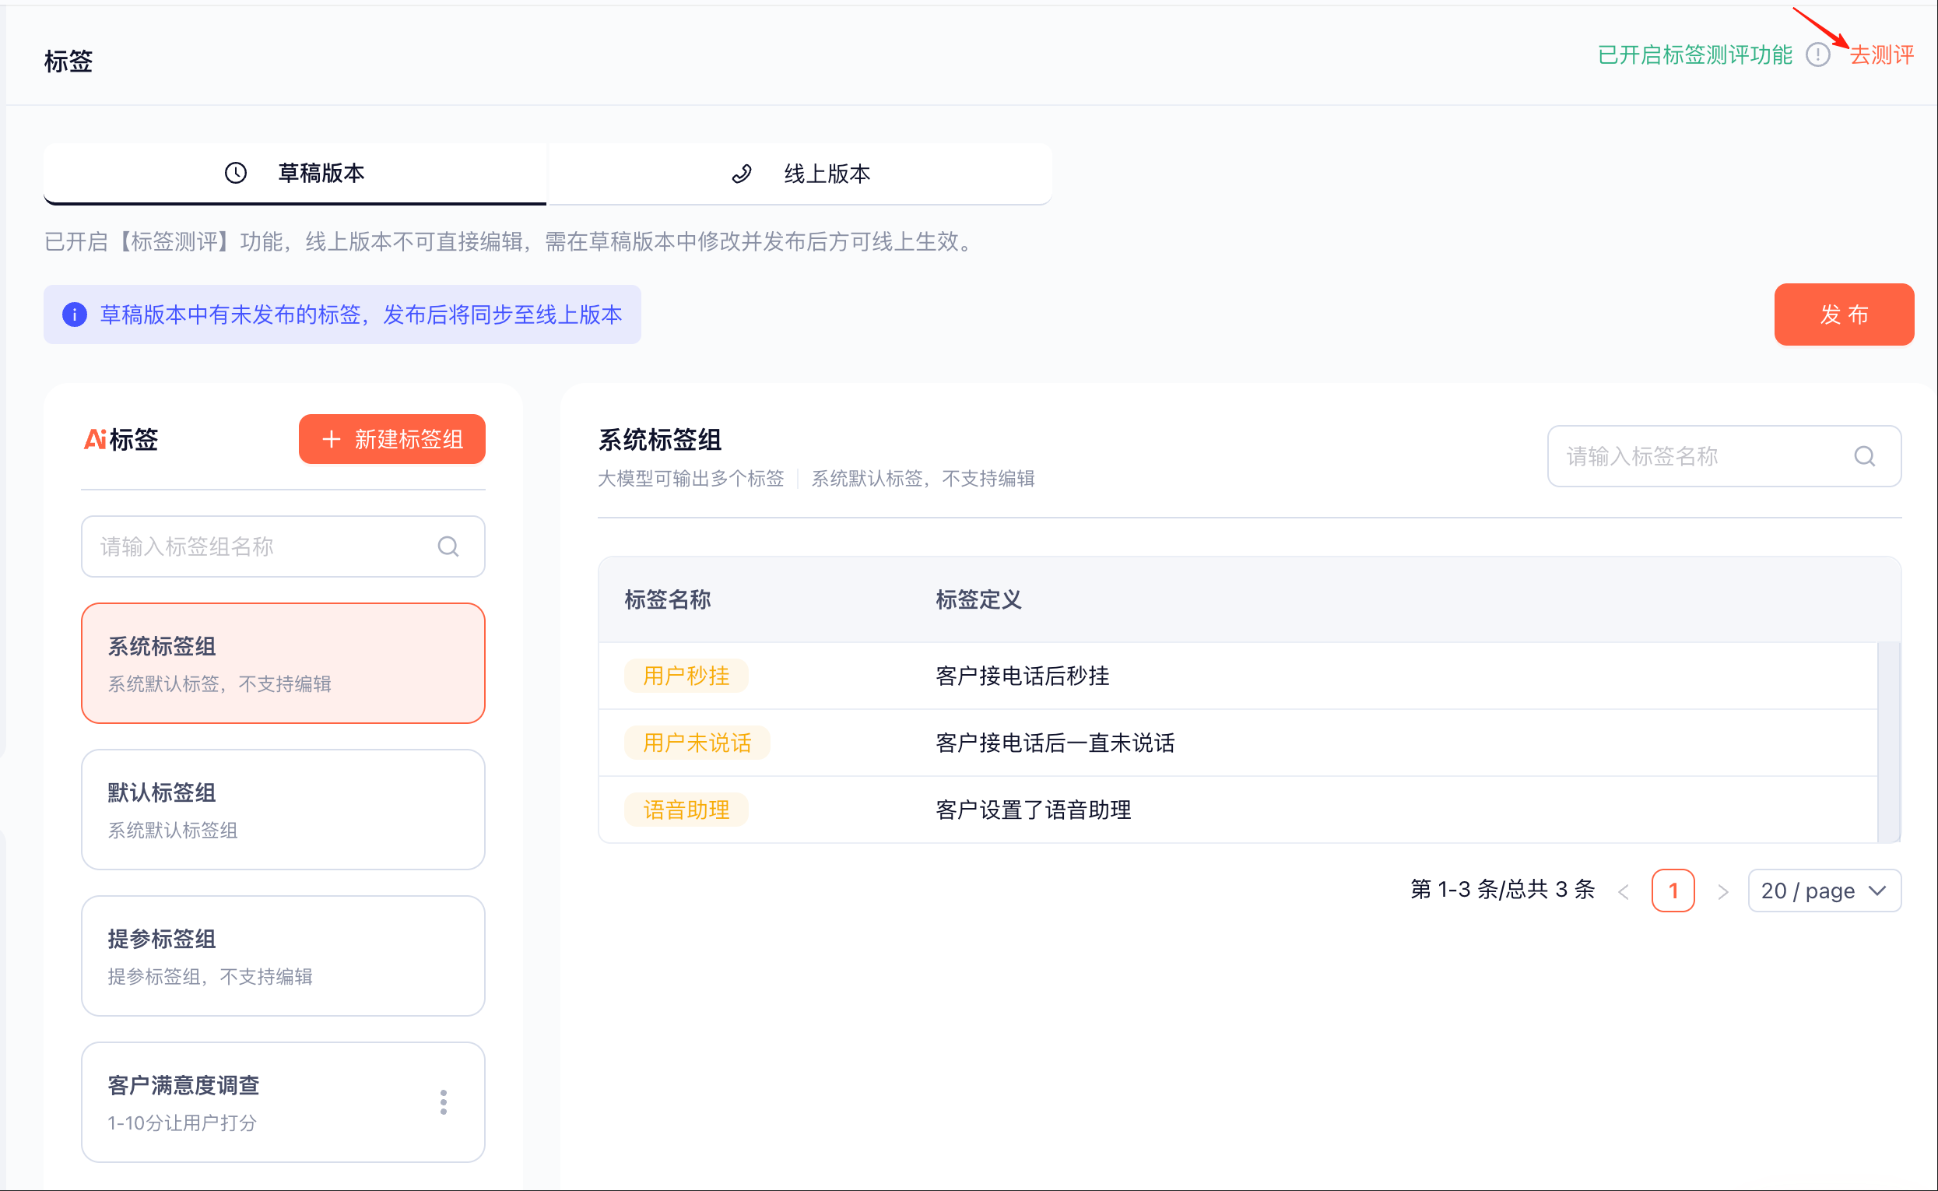
Task: Click the 客户接电话后秒挂 definition text
Action: (x=1022, y=676)
